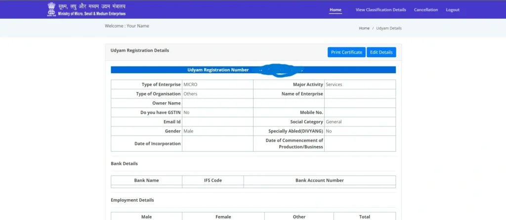506x220 pixels.
Task: Click the Bank Name column header
Action: coord(146,181)
